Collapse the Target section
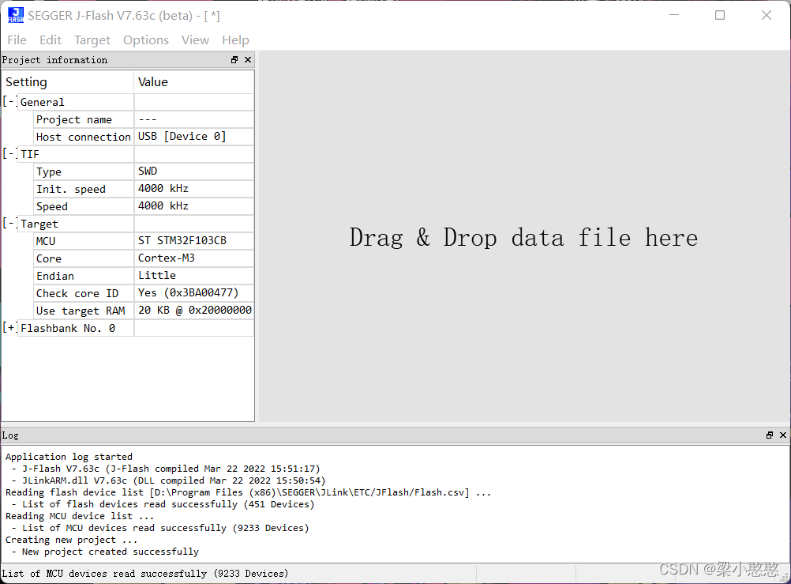 (9, 224)
